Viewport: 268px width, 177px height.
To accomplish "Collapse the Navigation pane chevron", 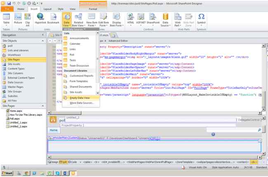I will [x=44, y=35].
